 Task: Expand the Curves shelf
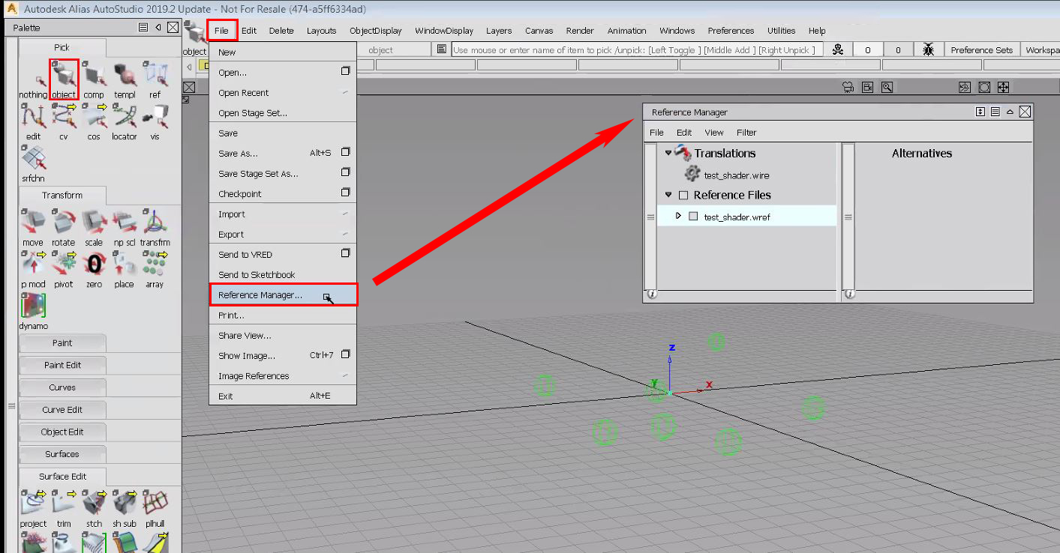pyautogui.click(x=62, y=387)
